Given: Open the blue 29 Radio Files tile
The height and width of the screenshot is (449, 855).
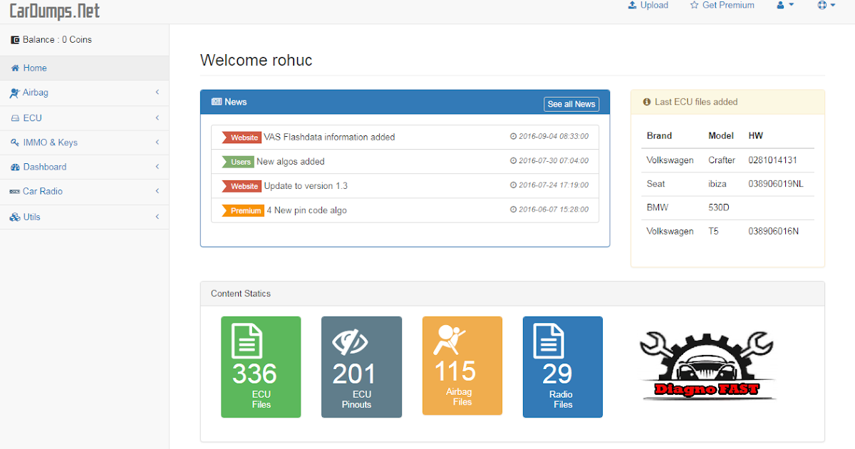Looking at the screenshot, I should point(563,367).
